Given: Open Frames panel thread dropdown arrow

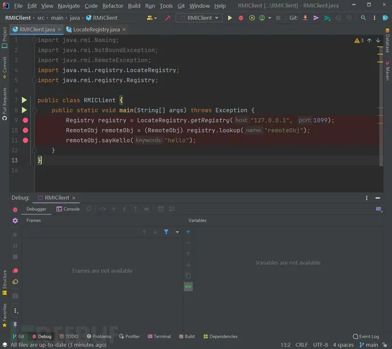Looking at the screenshot, I should point(177,232).
